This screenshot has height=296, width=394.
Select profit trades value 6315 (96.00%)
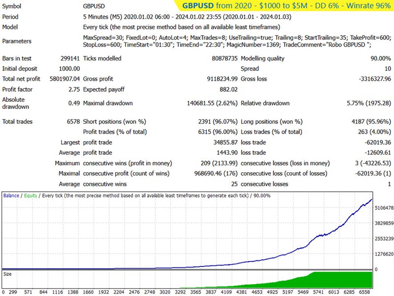(218, 132)
